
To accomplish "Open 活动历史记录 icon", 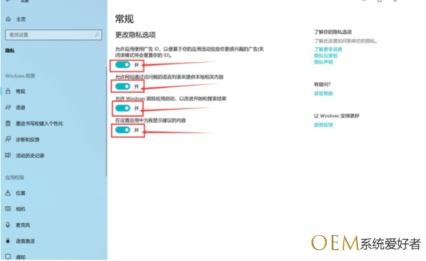I will point(8,155).
